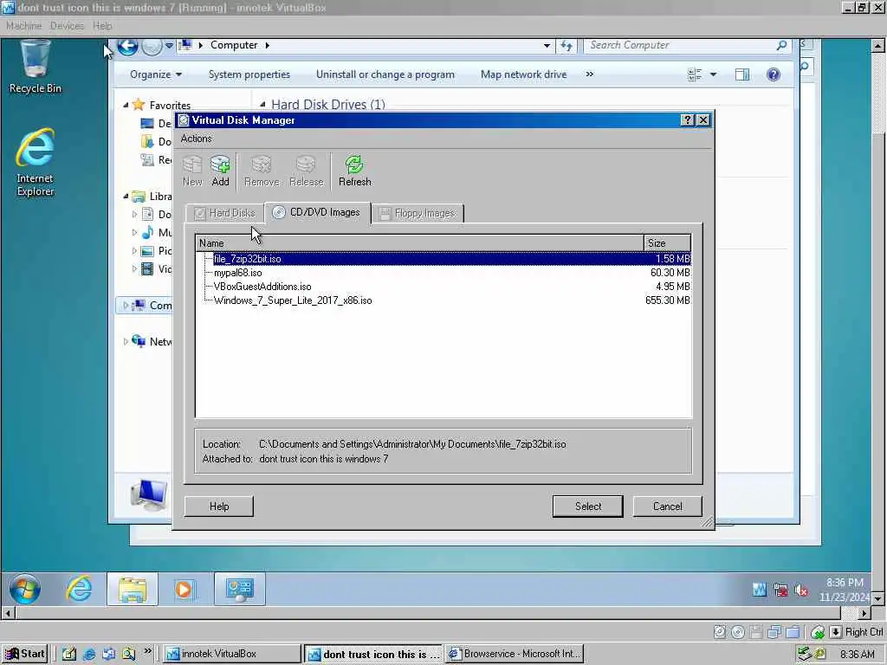Click the Remove disk toolbar icon
The height and width of the screenshot is (665, 887).
click(x=262, y=171)
